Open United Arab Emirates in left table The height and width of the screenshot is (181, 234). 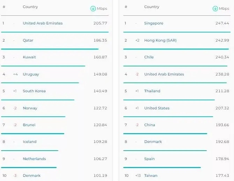(43, 23)
